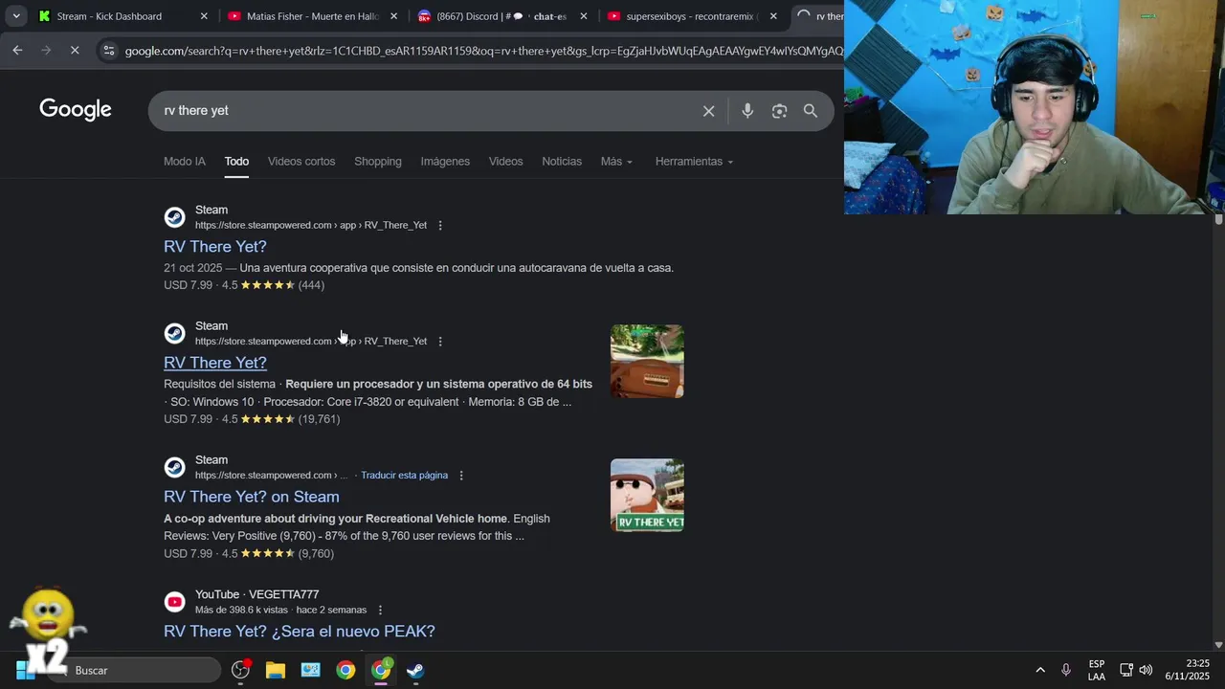Screen dimensions: 1225x689
Task: Open the Modo IA tab
Action: 185,162
